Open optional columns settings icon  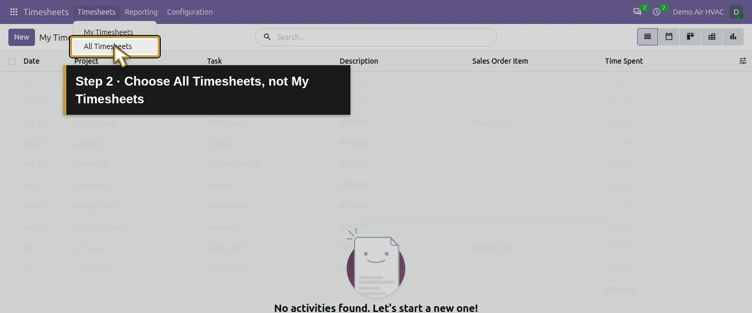pyautogui.click(x=743, y=61)
